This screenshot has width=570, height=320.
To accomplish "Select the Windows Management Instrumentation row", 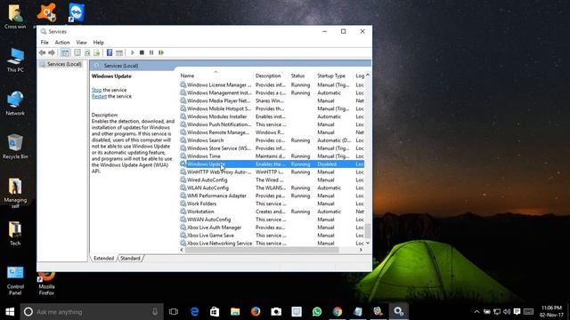I will tap(272, 92).
